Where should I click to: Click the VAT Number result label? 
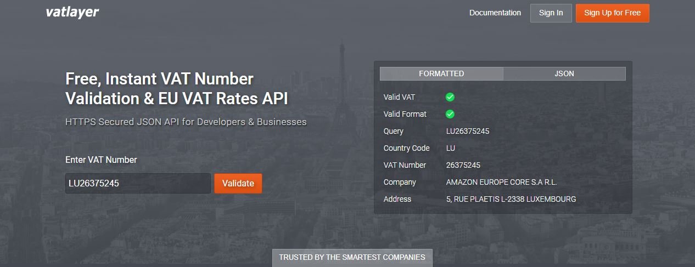pyautogui.click(x=405, y=165)
